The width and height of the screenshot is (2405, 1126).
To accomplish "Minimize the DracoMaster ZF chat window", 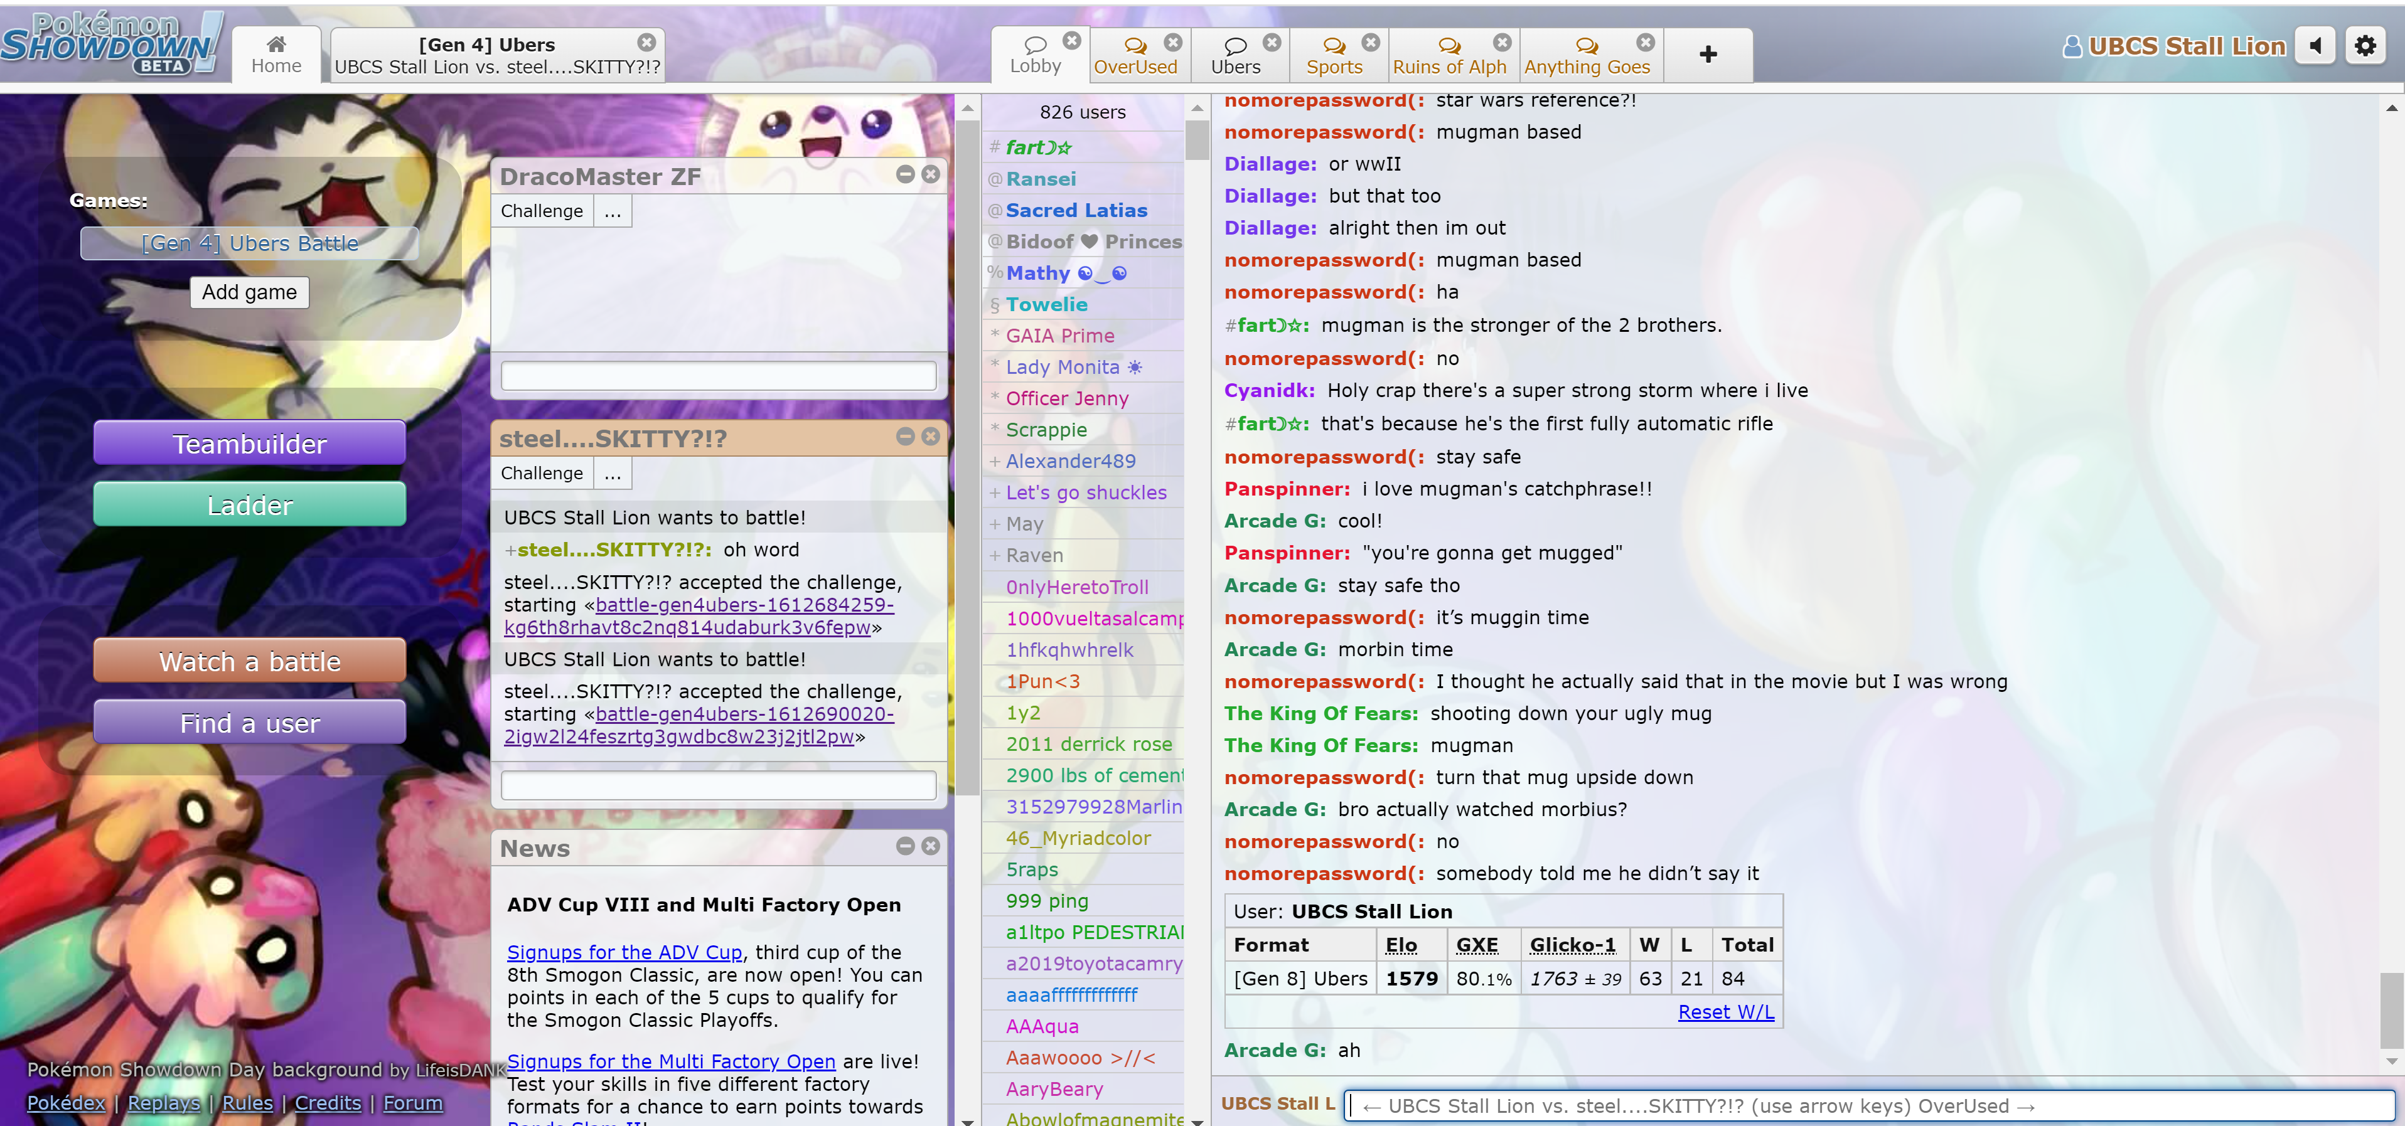I will [904, 174].
